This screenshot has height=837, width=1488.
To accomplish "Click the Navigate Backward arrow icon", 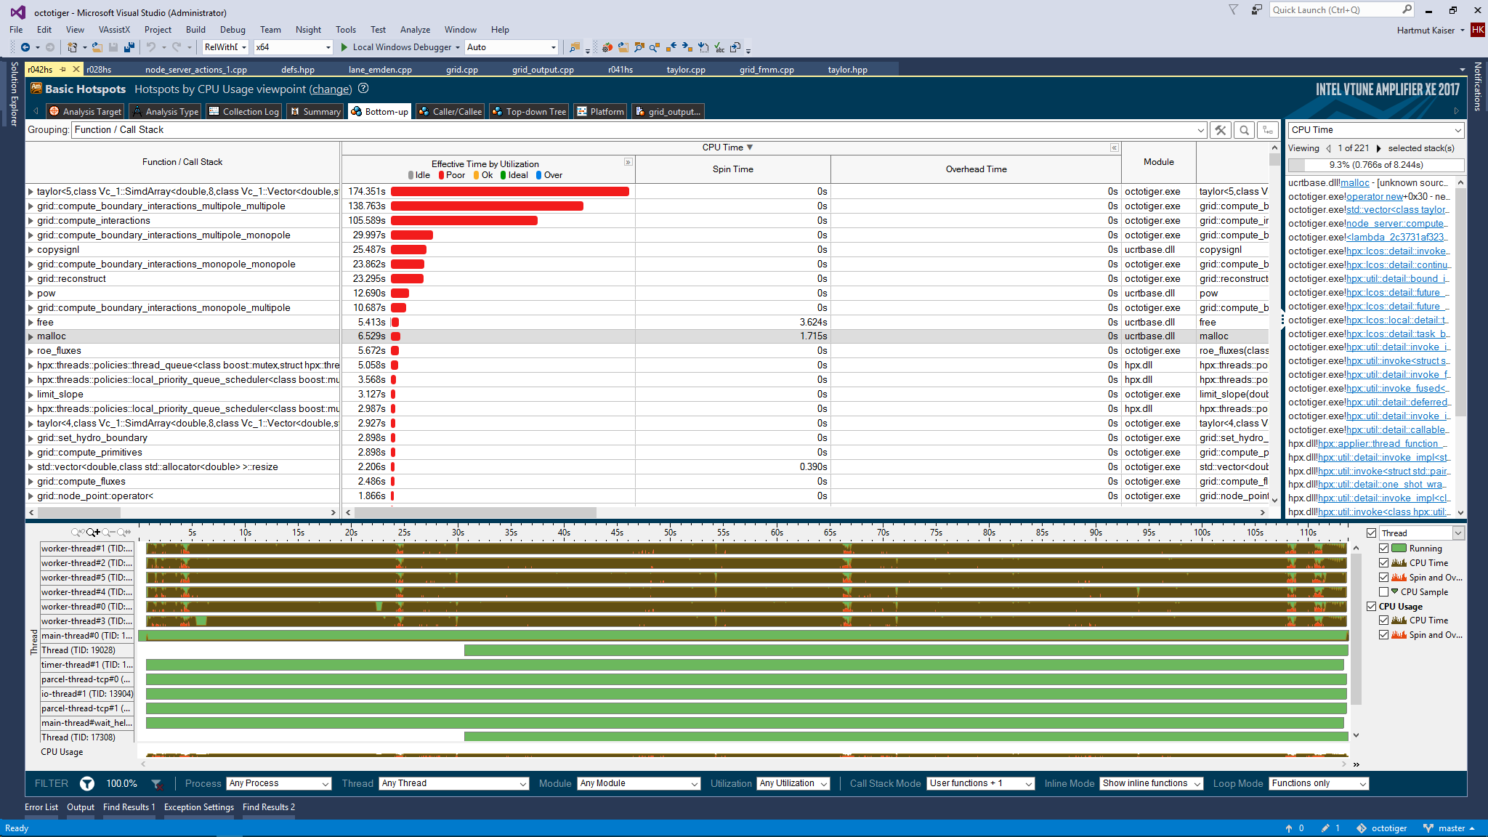I will 25,47.
